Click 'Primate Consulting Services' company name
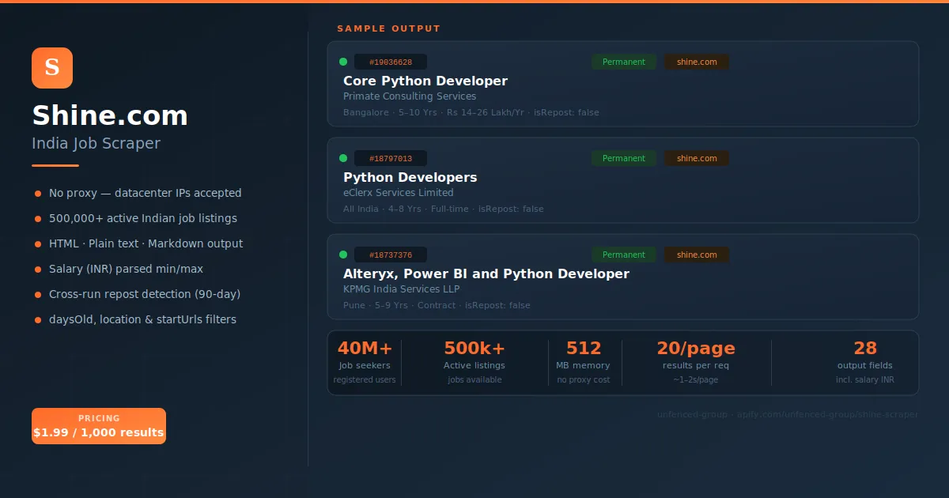Screen dimensions: 949x498 click(x=410, y=96)
